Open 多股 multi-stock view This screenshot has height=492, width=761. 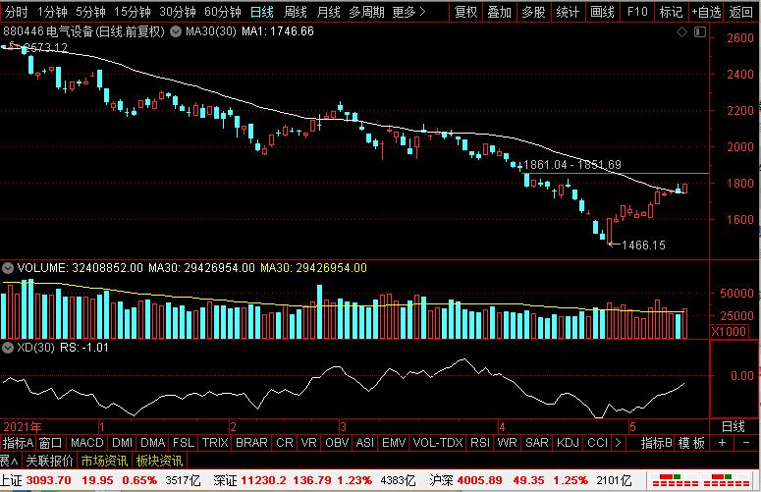tap(533, 12)
